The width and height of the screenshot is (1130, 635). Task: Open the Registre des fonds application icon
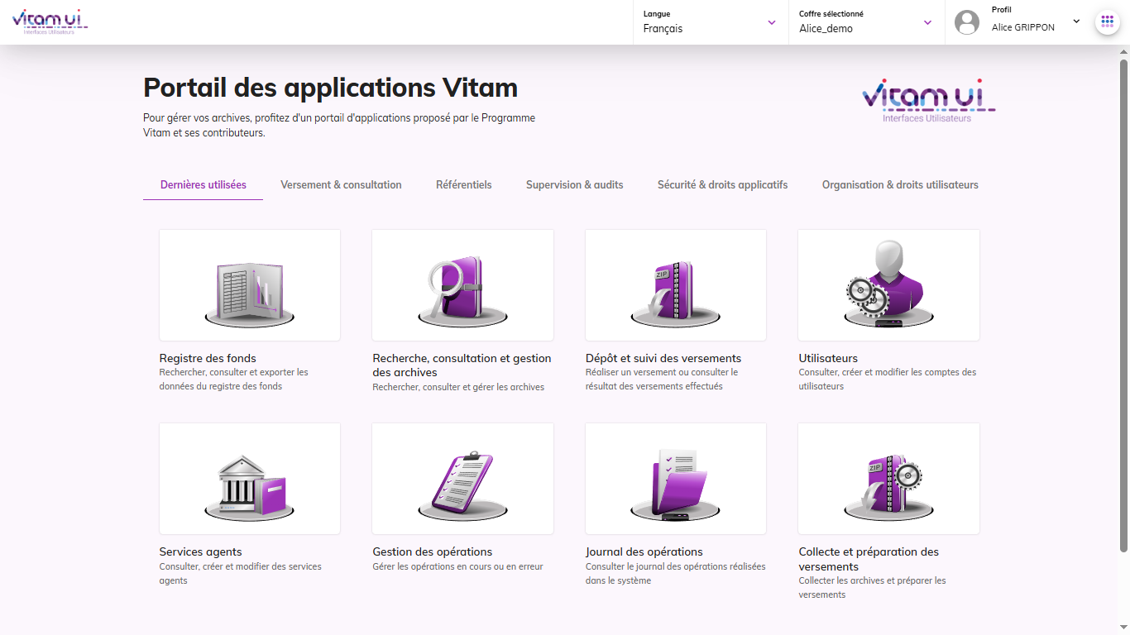(249, 285)
